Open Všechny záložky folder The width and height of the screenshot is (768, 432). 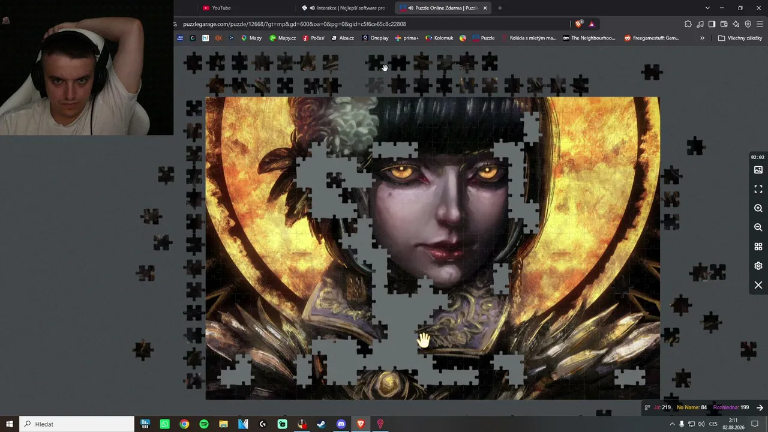tap(740, 38)
